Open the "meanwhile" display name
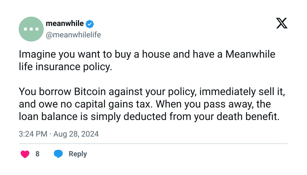307x175 pixels. coord(65,24)
